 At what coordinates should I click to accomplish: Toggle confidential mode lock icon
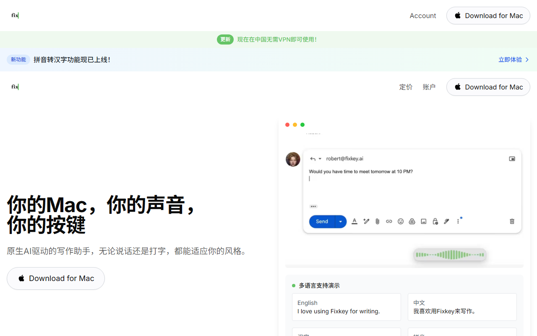pos(435,221)
